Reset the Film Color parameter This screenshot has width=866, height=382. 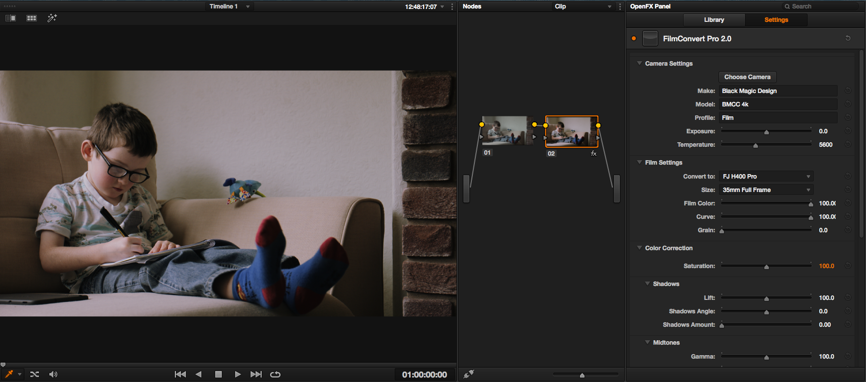pyautogui.click(x=848, y=203)
